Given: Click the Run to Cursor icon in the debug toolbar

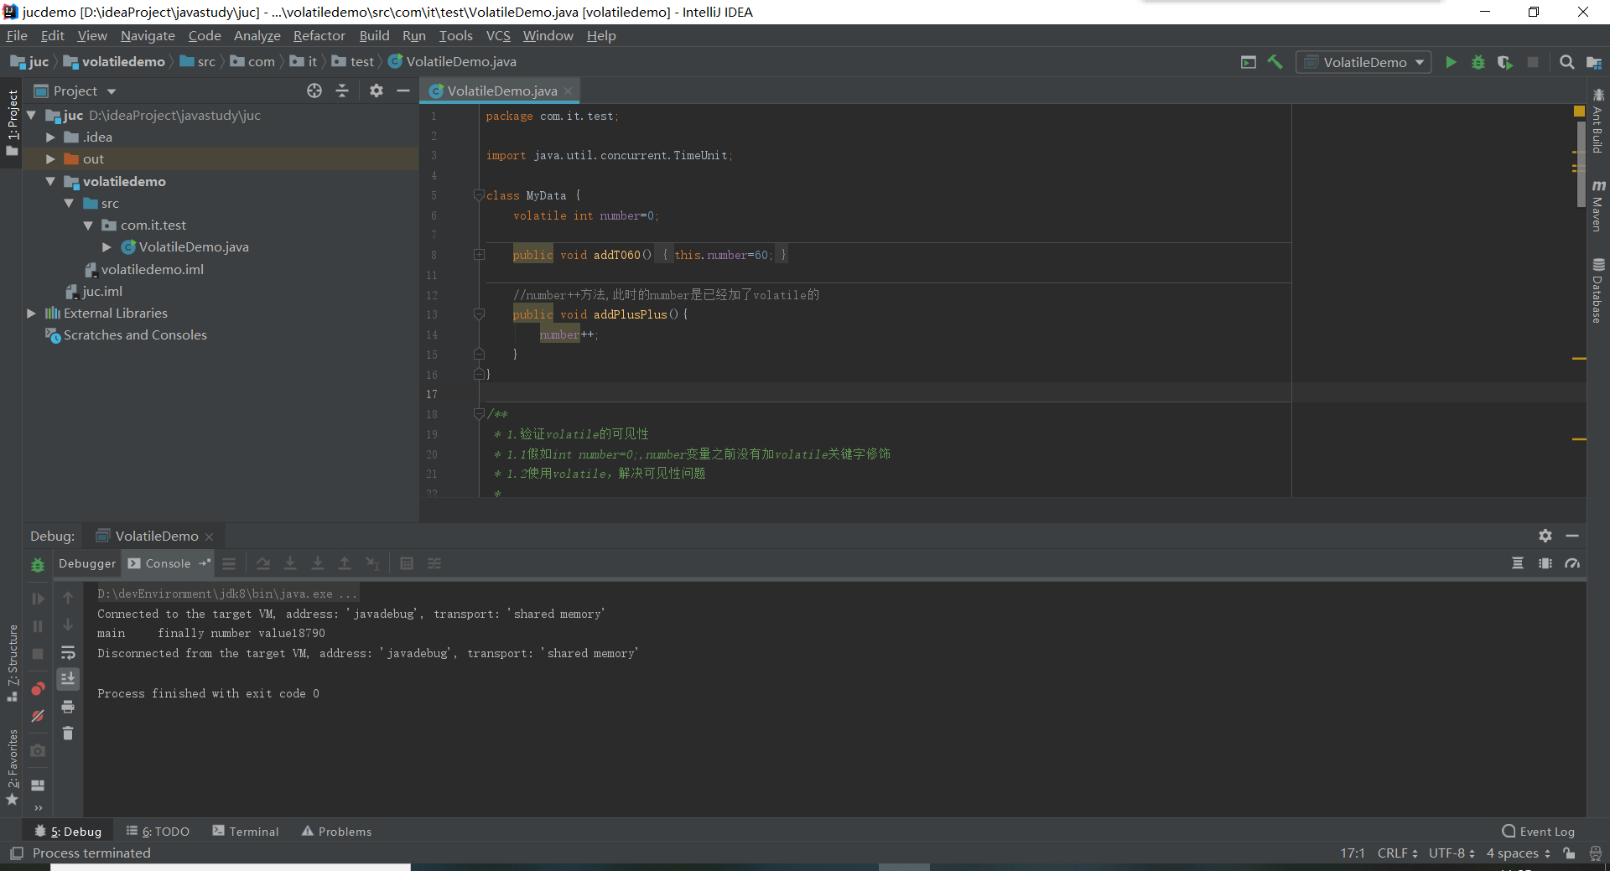Looking at the screenshot, I should pos(372,563).
